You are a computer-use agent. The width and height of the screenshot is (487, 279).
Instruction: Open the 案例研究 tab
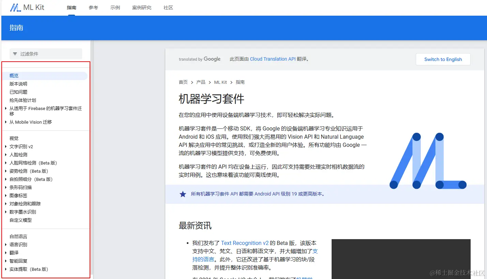(x=142, y=7)
